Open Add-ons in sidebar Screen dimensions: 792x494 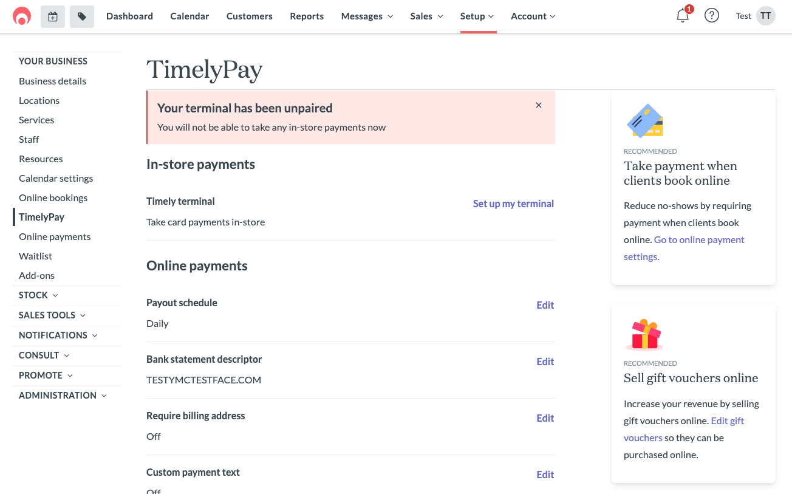tap(36, 276)
